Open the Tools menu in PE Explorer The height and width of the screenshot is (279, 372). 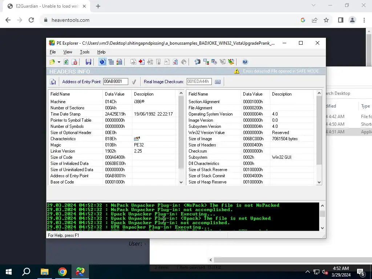coord(85,52)
